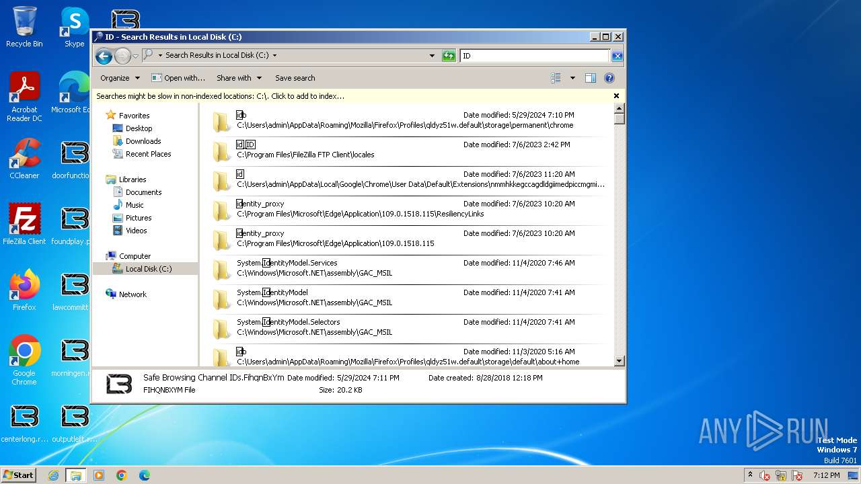The image size is (861, 484).
Task: Select identity_proxy result in Application\109.0.1518.115
Action: pyautogui.click(x=406, y=239)
